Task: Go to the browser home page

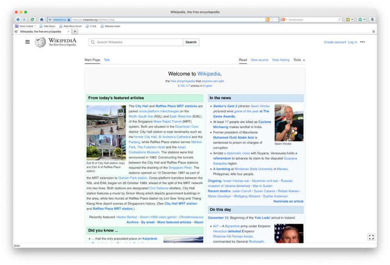Action: click(42, 20)
